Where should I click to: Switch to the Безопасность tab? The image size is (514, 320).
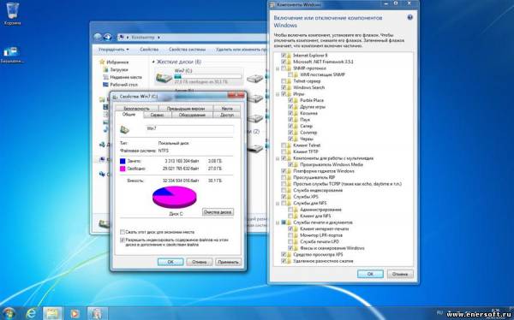point(137,109)
